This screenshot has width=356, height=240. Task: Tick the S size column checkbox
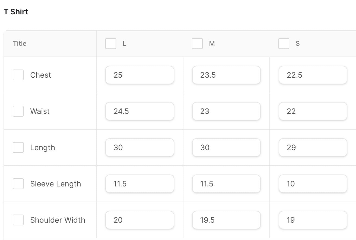pyautogui.click(x=284, y=44)
